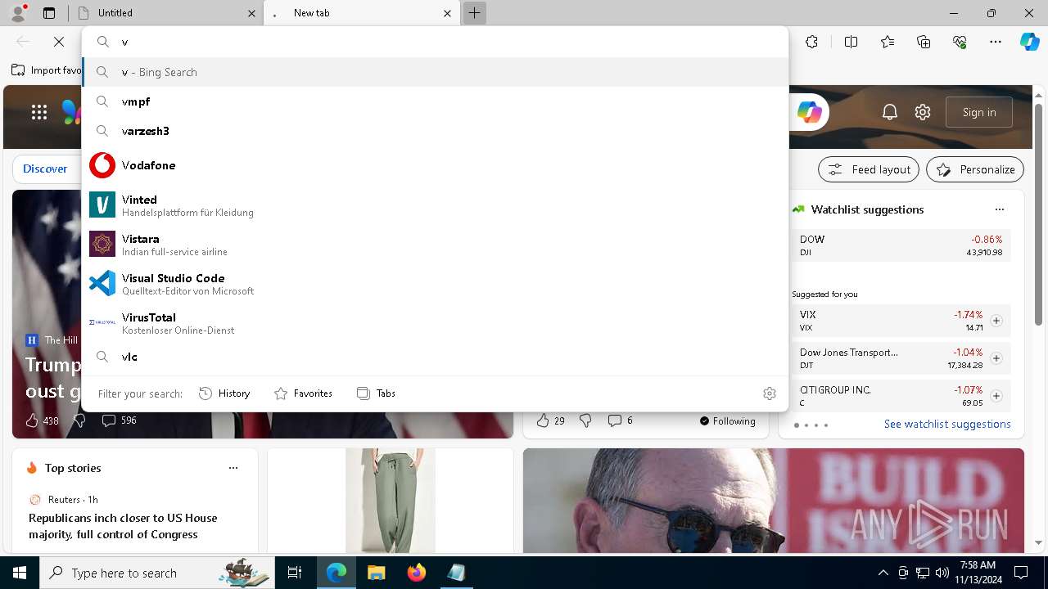This screenshot has width=1048, height=589.
Task: Open Task View on the taskbar
Action: tap(295, 573)
